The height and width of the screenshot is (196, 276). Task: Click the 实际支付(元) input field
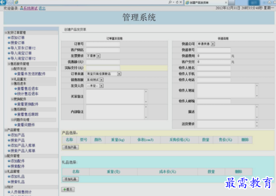point(103,68)
